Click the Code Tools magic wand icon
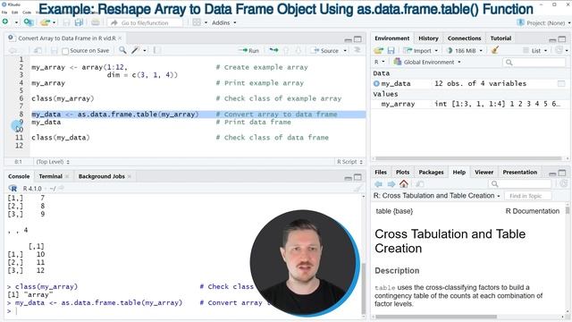The width and height of the screenshot is (572, 322). pyautogui.click(x=136, y=50)
